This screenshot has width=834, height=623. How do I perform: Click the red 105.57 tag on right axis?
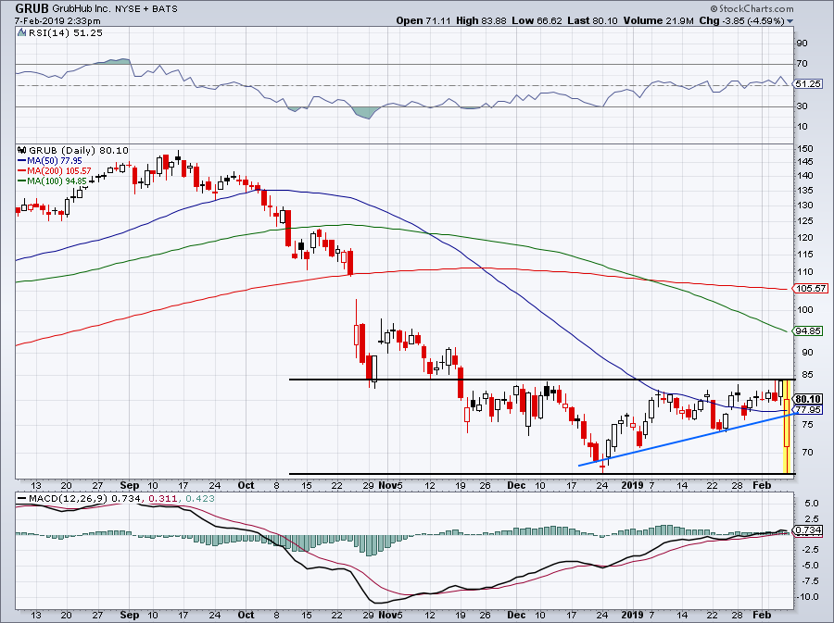[x=810, y=289]
